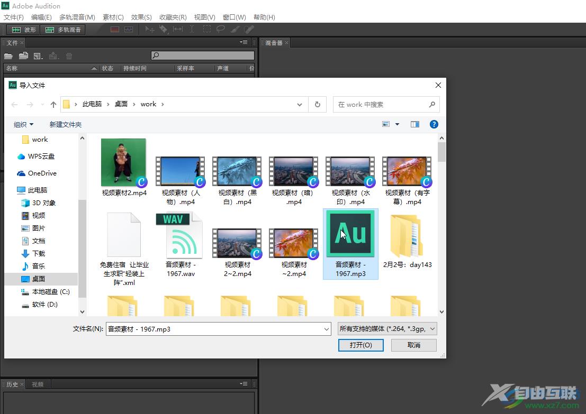Open the 编辑(E) menu

click(41, 17)
